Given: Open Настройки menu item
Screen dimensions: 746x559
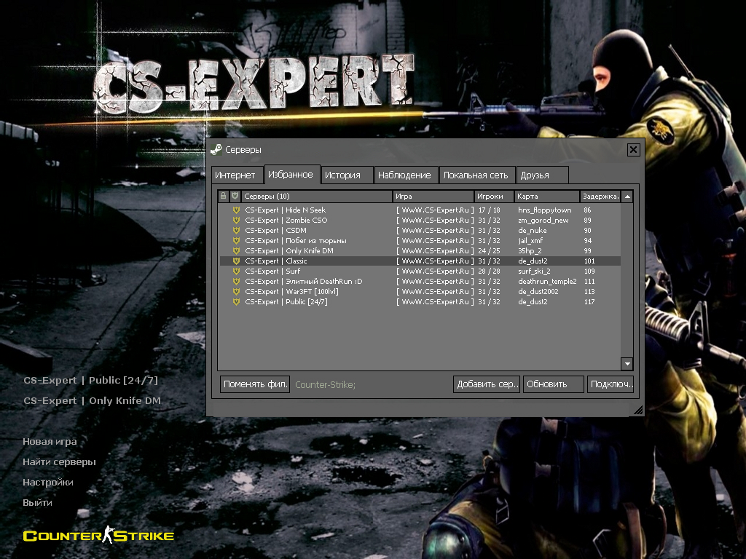Looking at the screenshot, I should pyautogui.click(x=48, y=483).
